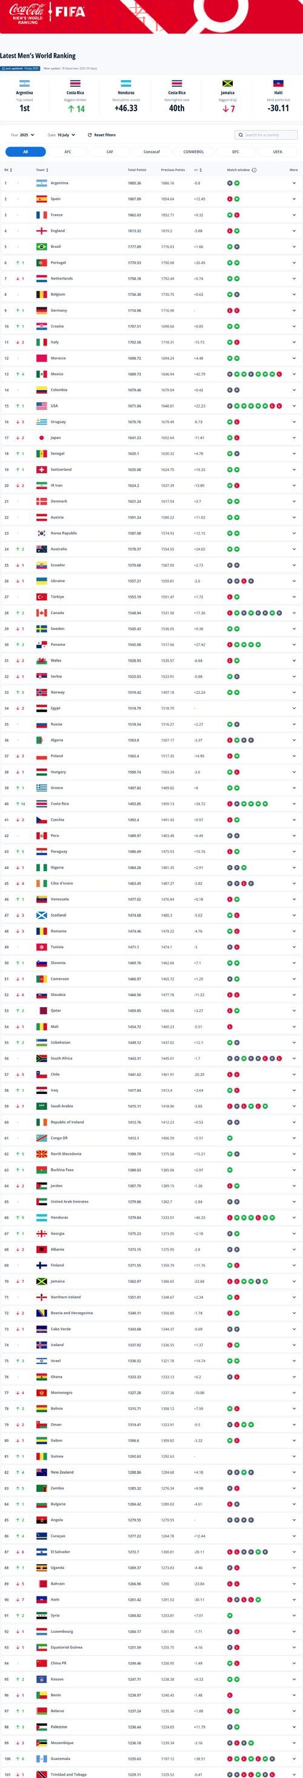Open the France team link
The width and height of the screenshot is (303, 1778).
[x=56, y=216]
